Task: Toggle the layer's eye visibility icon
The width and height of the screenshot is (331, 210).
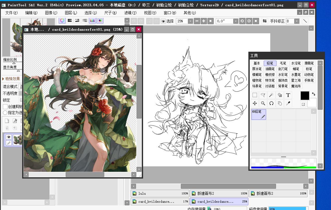Action: (9, 137)
